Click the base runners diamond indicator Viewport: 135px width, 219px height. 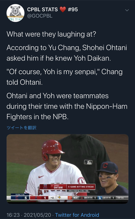click(x=58, y=197)
